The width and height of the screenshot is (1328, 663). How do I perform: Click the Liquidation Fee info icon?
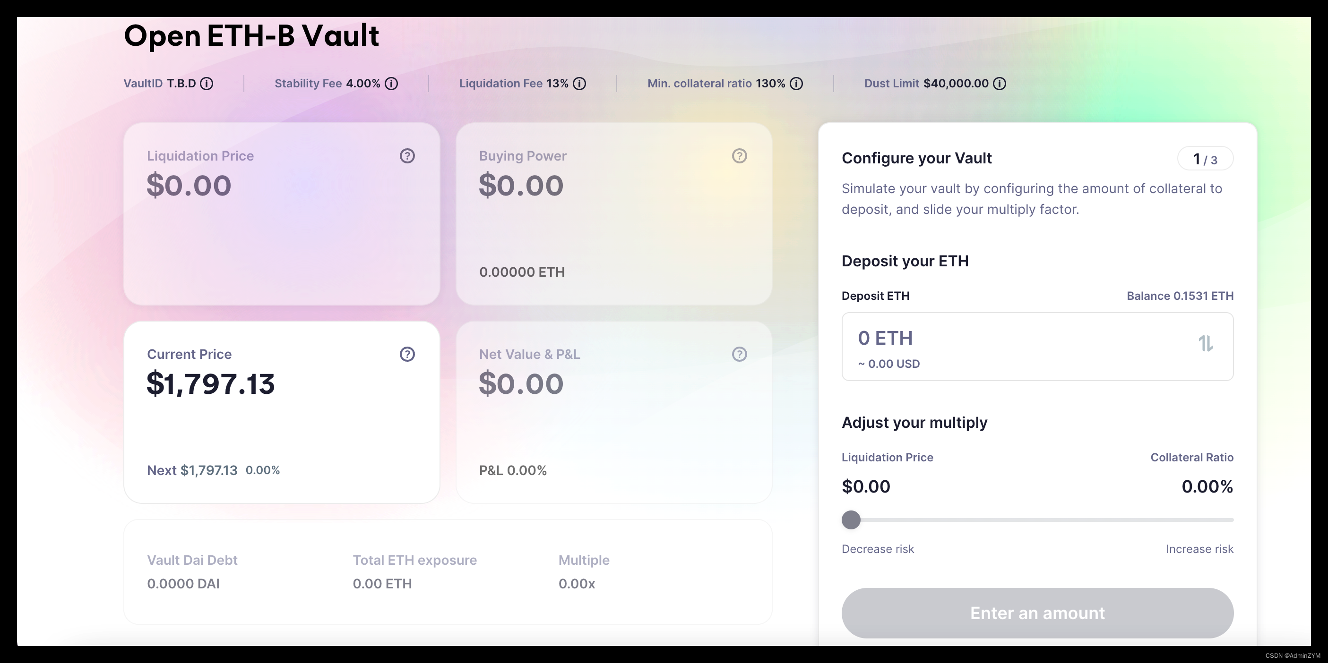pos(579,84)
